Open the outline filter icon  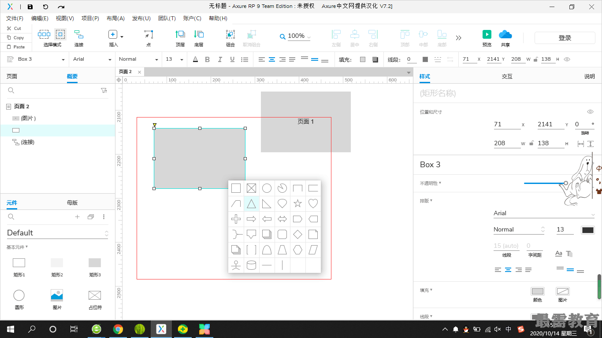pyautogui.click(x=104, y=90)
